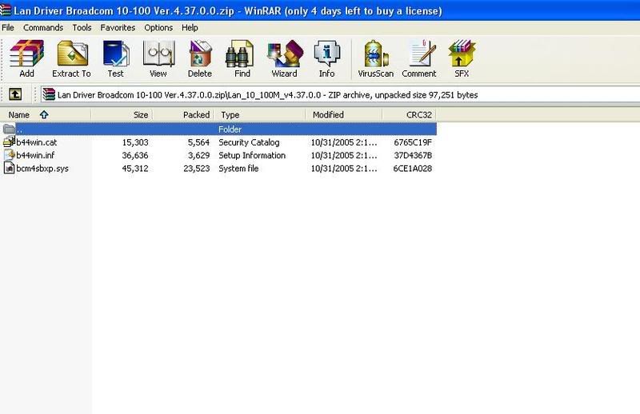640x414 pixels.
Task: Click the packed value 5,564
Action: point(198,142)
